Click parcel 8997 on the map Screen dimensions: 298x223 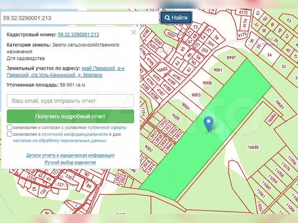coord(231,58)
